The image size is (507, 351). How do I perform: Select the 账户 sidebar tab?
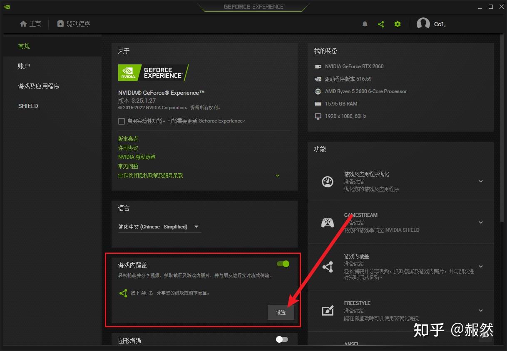[52, 66]
